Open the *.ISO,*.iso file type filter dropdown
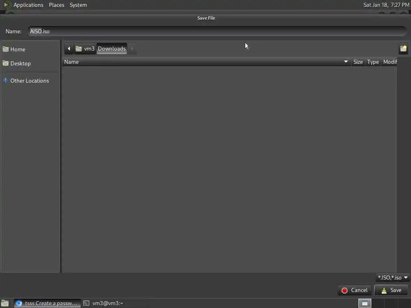 pos(393,278)
